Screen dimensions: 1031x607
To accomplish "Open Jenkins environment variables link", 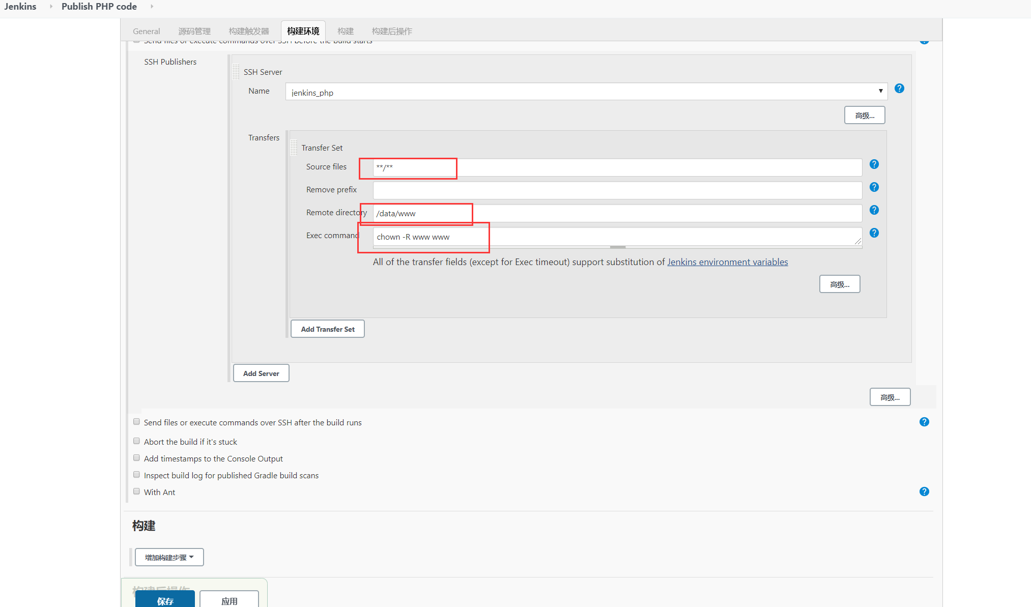I will coord(728,262).
